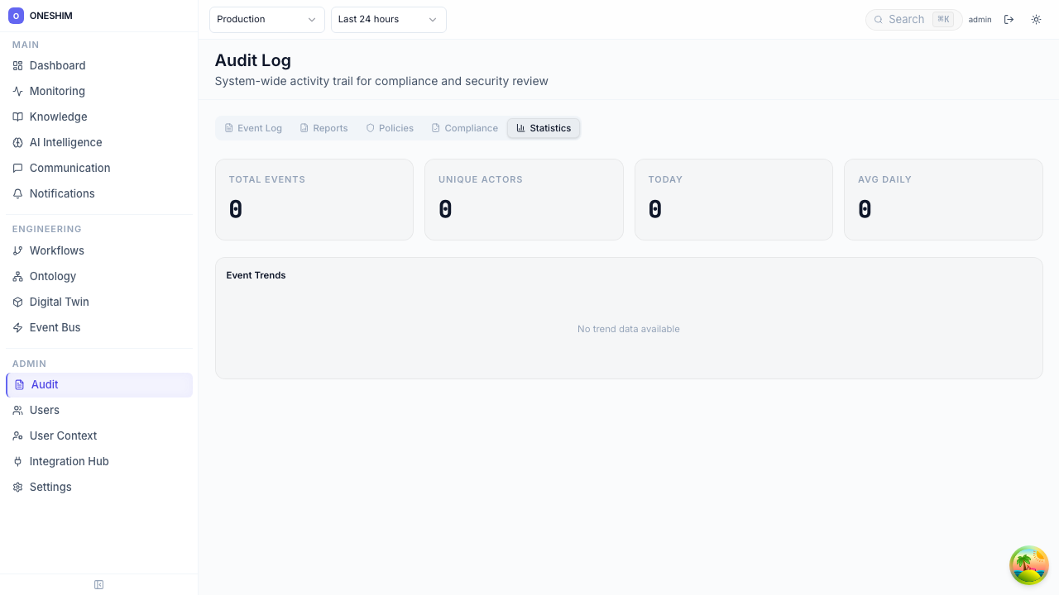1059x595 pixels.
Task: Collapse the sidebar panel
Action: (98, 584)
